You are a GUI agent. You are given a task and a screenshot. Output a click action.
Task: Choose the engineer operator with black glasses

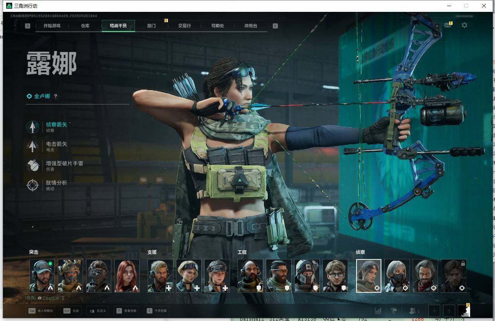tap(335, 276)
